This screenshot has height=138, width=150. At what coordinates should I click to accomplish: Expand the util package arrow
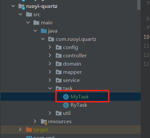50,113
